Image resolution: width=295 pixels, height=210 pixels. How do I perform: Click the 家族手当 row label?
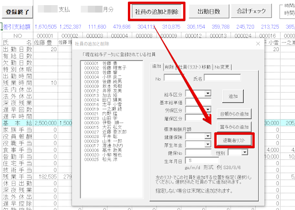click(17, 129)
